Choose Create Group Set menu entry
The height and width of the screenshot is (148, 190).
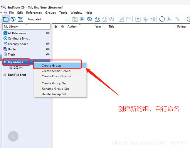pos(60,83)
